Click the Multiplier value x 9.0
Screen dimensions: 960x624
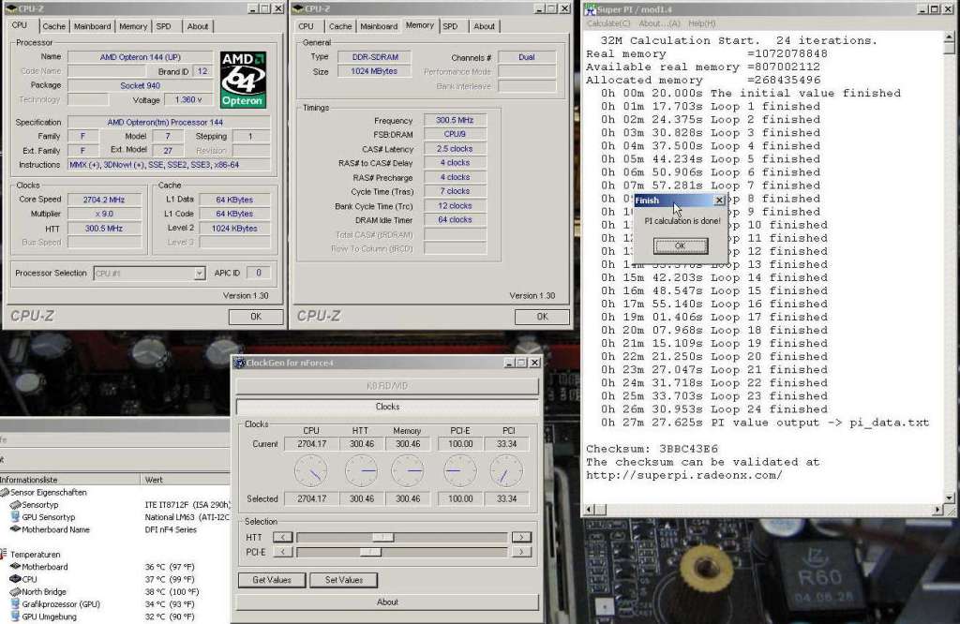104,214
